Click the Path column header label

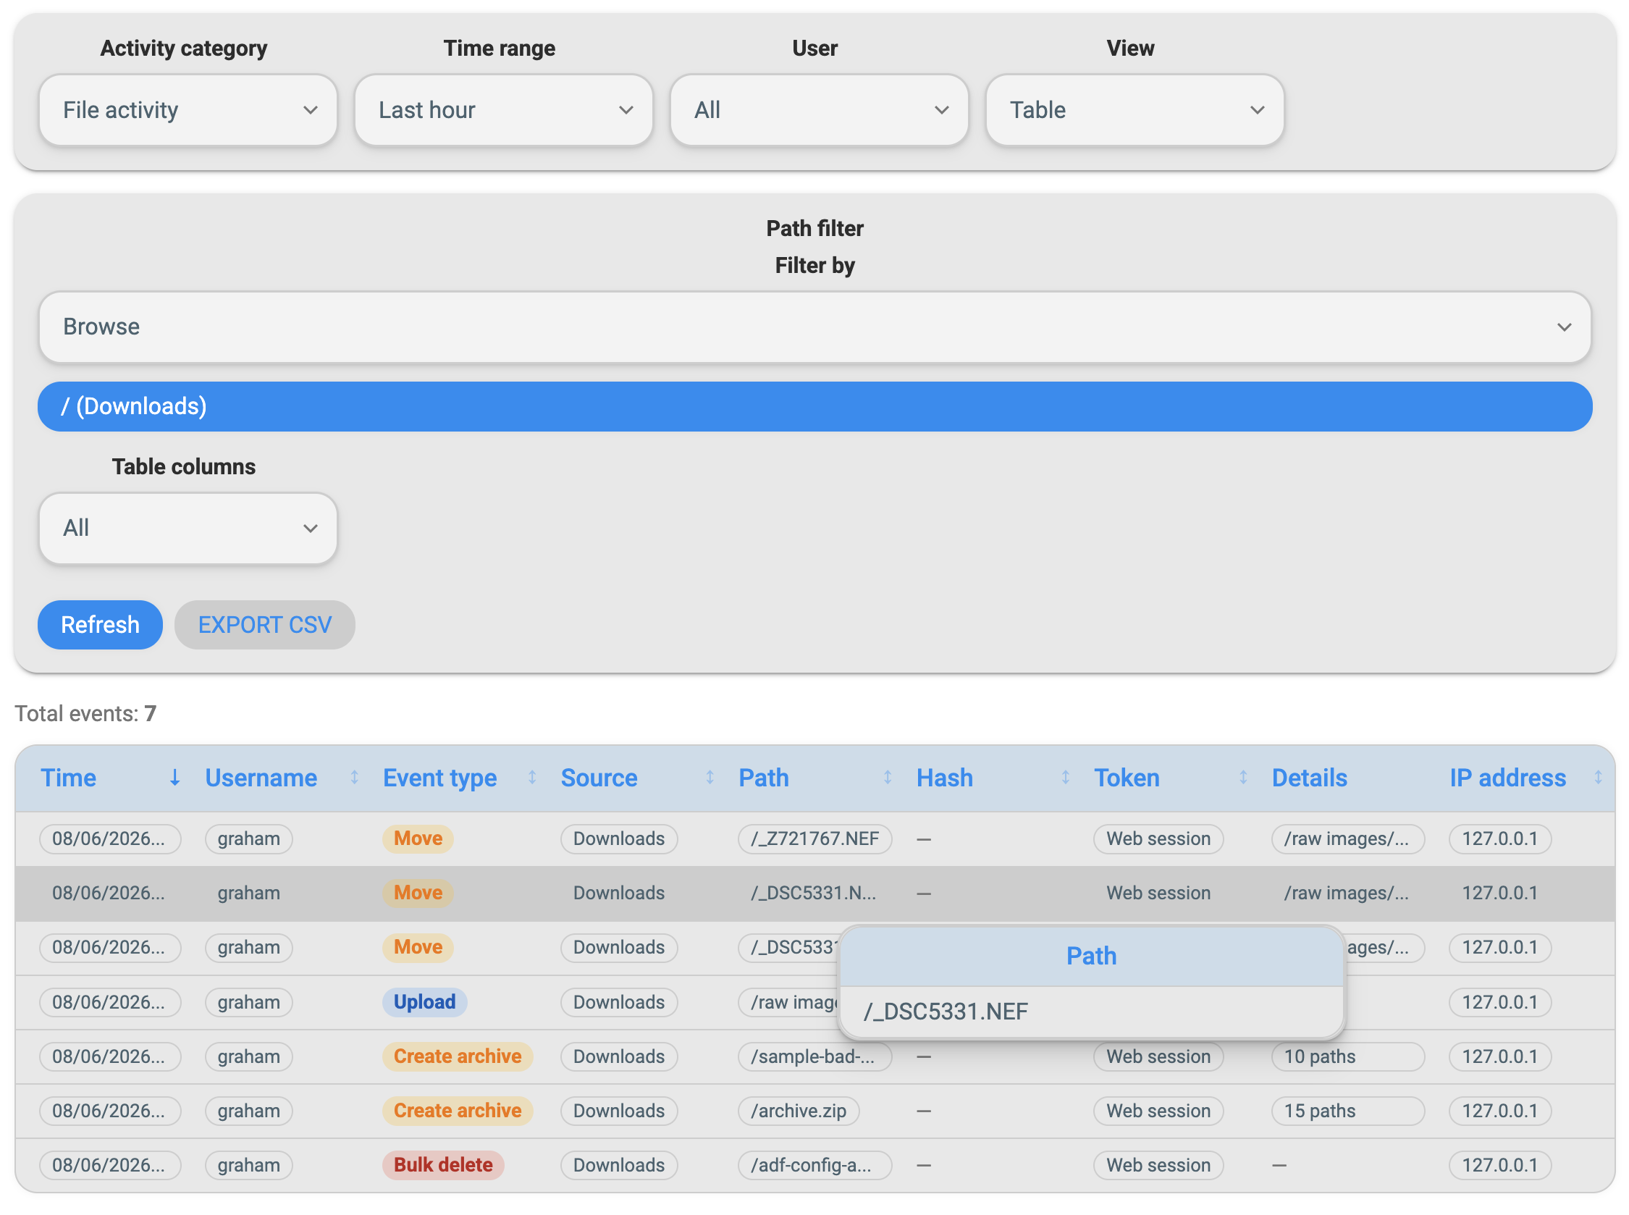tap(763, 778)
